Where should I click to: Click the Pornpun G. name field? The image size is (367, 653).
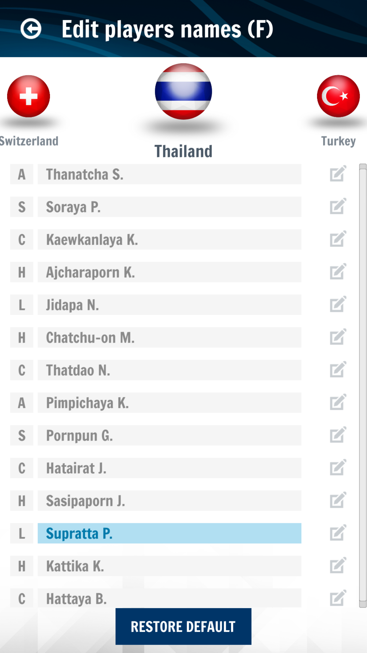click(x=169, y=435)
